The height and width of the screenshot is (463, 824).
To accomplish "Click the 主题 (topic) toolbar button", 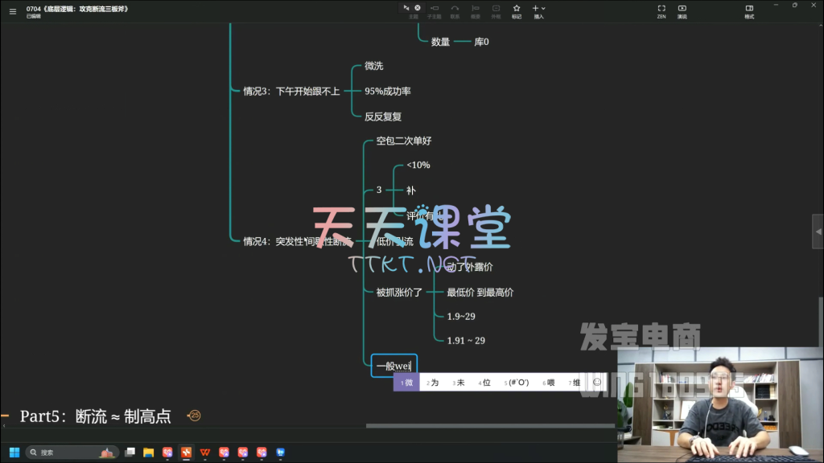I will coord(413,10).
